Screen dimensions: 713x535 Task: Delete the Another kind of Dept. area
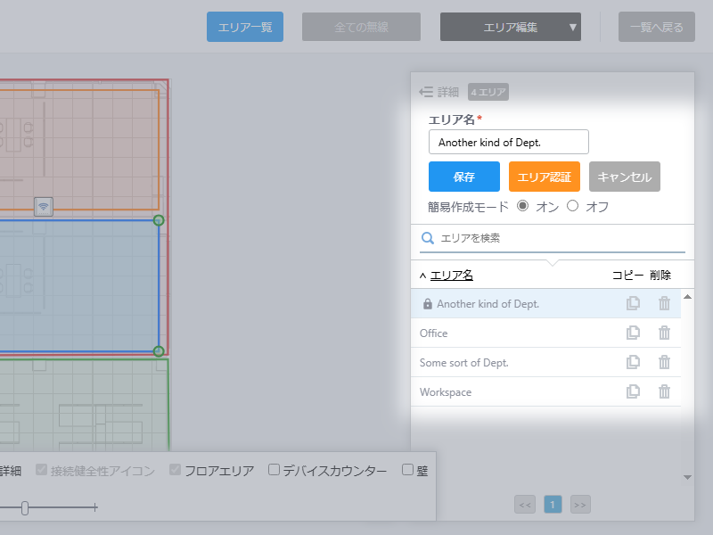[x=664, y=303]
